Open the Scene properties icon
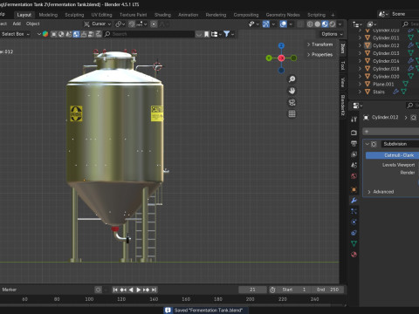 [354, 165]
